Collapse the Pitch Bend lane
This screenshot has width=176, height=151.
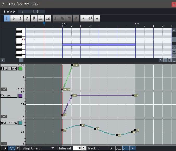pos(4,89)
